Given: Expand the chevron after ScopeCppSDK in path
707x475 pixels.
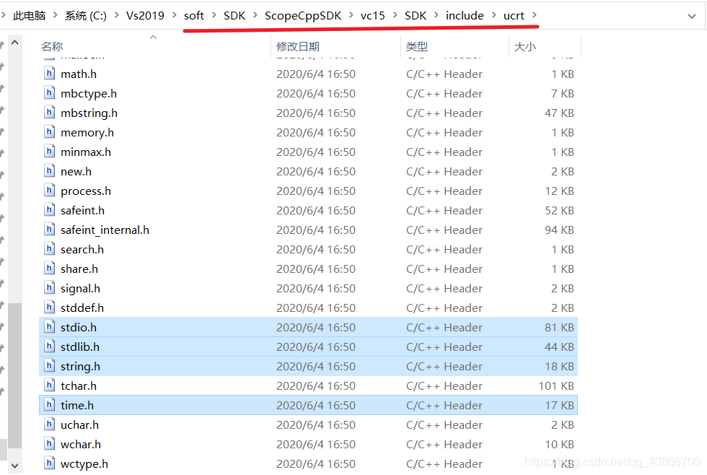Looking at the screenshot, I should (351, 15).
